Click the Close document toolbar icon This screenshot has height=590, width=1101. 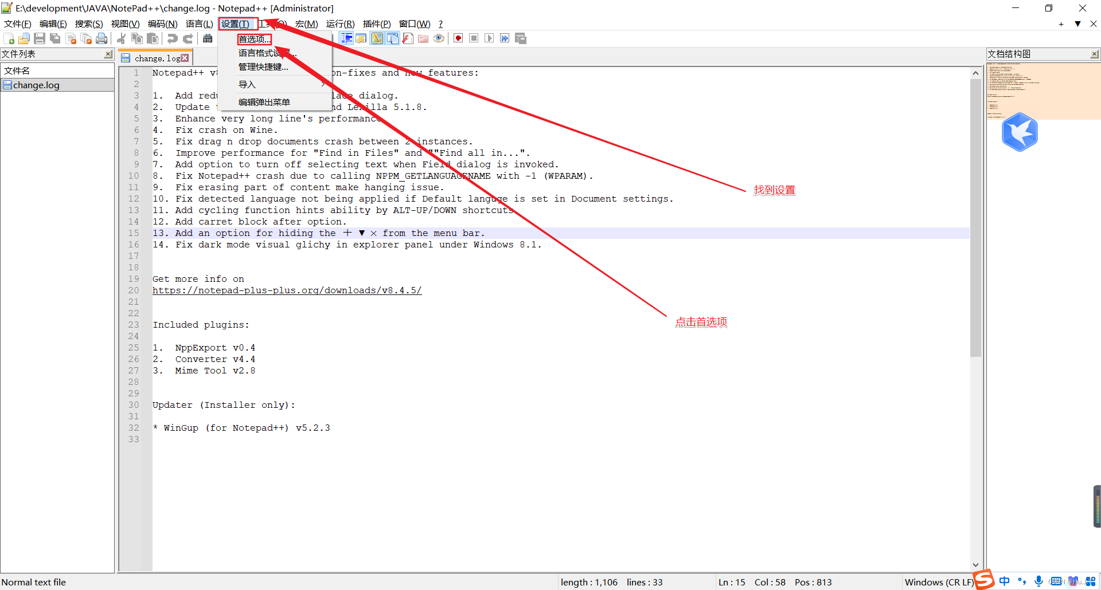(71, 38)
